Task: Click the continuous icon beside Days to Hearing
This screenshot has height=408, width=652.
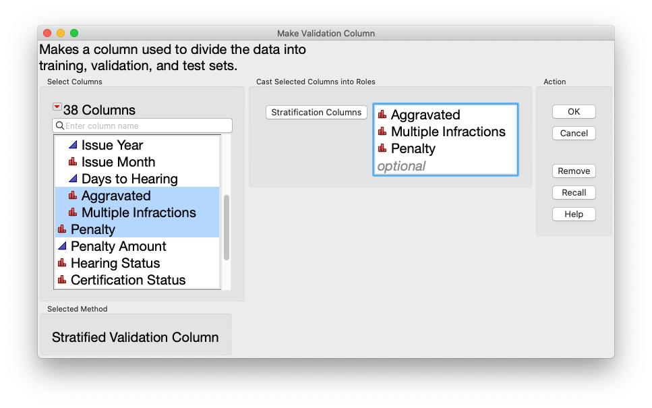Action: tap(73, 179)
